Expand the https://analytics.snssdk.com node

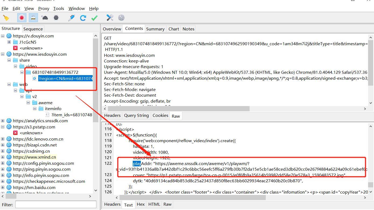[x=3, y=121]
